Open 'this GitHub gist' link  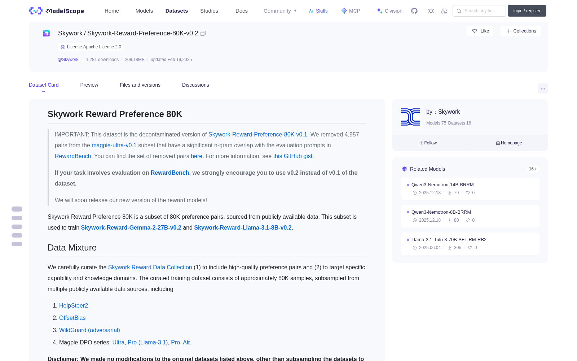click(293, 156)
